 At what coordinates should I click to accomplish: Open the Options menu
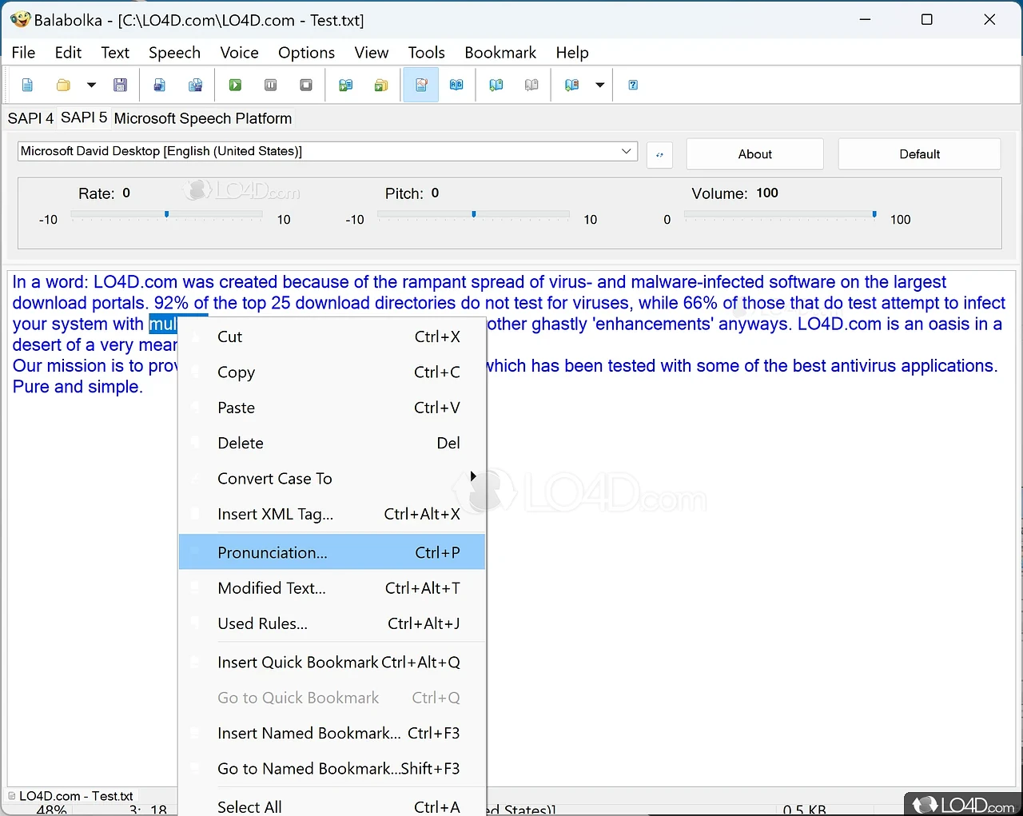coord(306,53)
